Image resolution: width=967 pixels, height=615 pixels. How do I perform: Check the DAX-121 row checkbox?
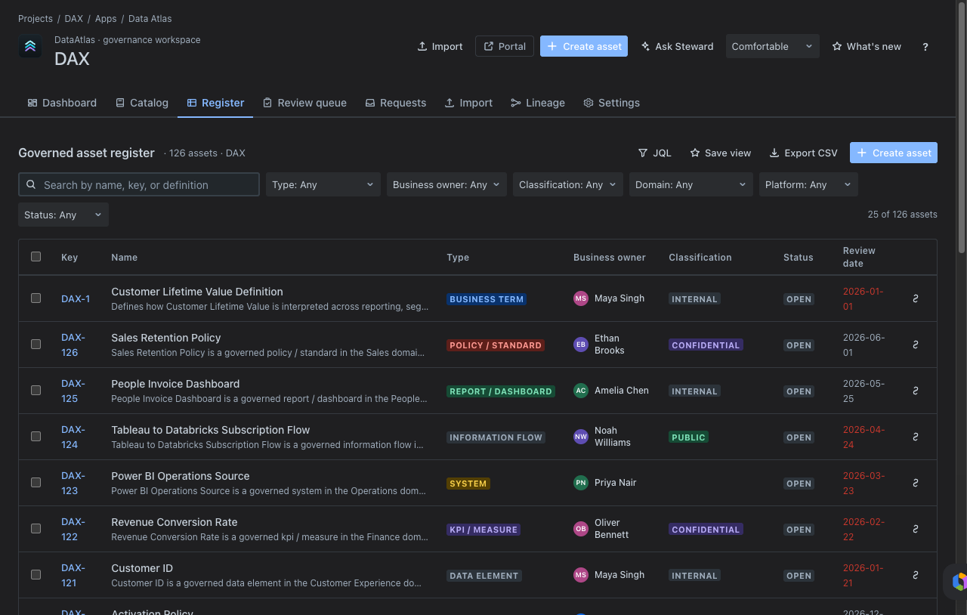[x=36, y=575]
